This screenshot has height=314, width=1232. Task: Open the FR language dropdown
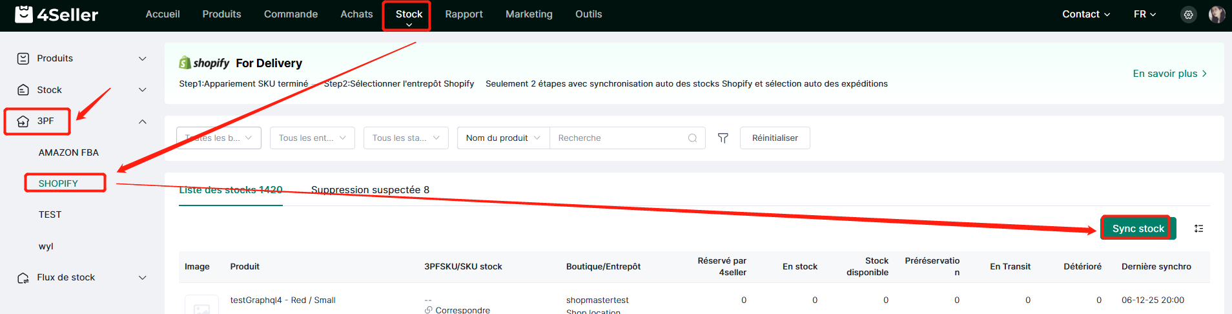[1145, 14]
